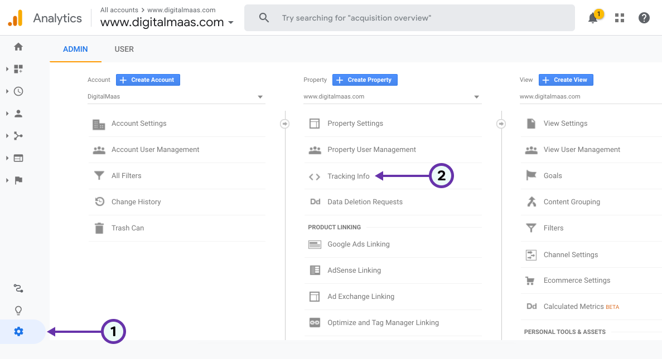
Task: Click the notifications bell icon
Action: pos(593,18)
